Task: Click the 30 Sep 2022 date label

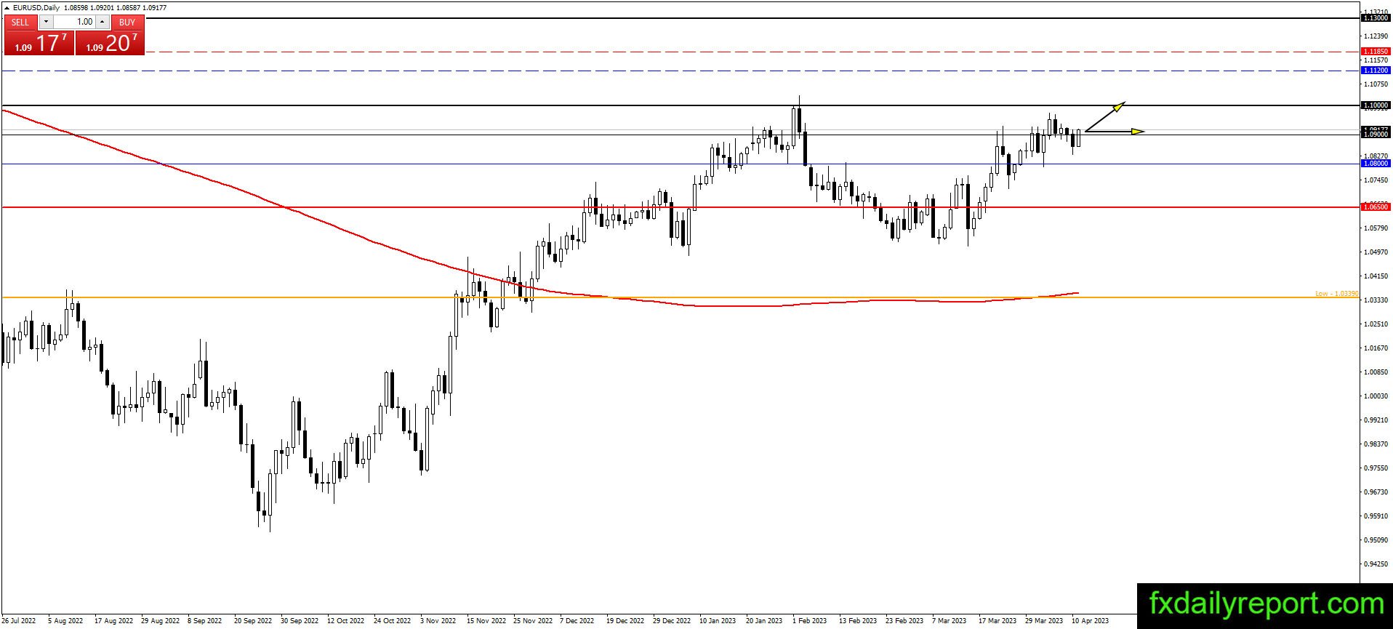Action: click(300, 621)
